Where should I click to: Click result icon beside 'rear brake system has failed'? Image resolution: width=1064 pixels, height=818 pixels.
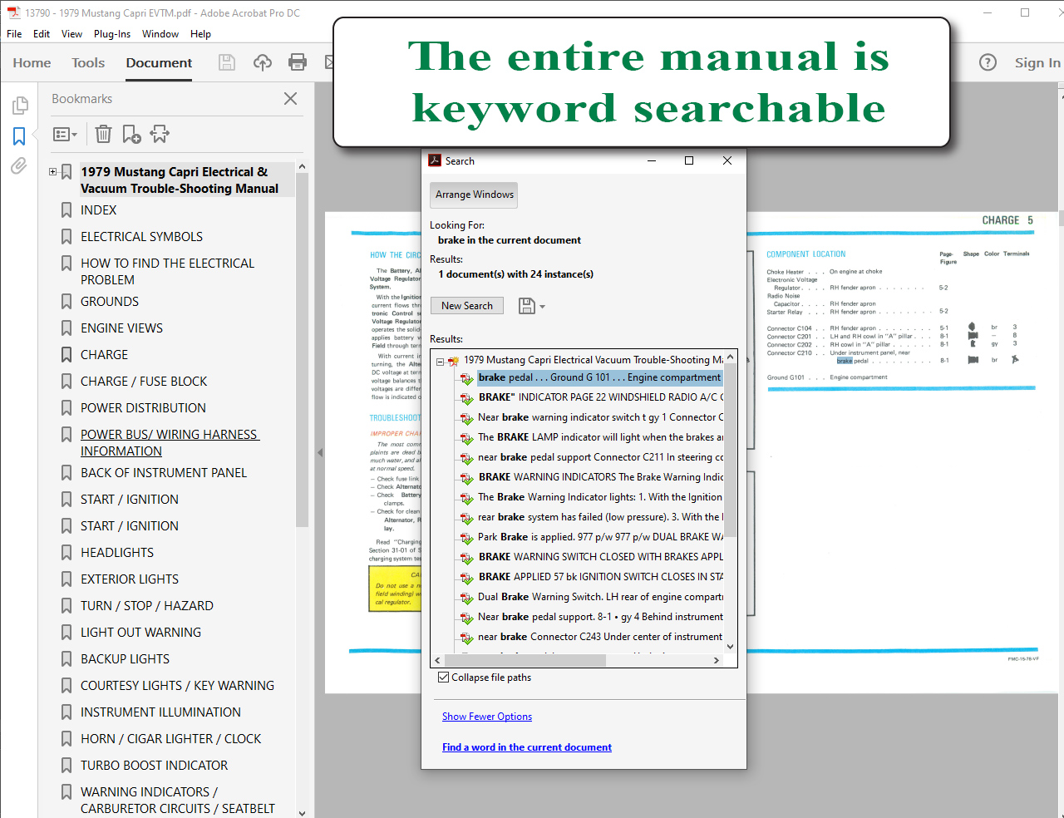(x=467, y=518)
